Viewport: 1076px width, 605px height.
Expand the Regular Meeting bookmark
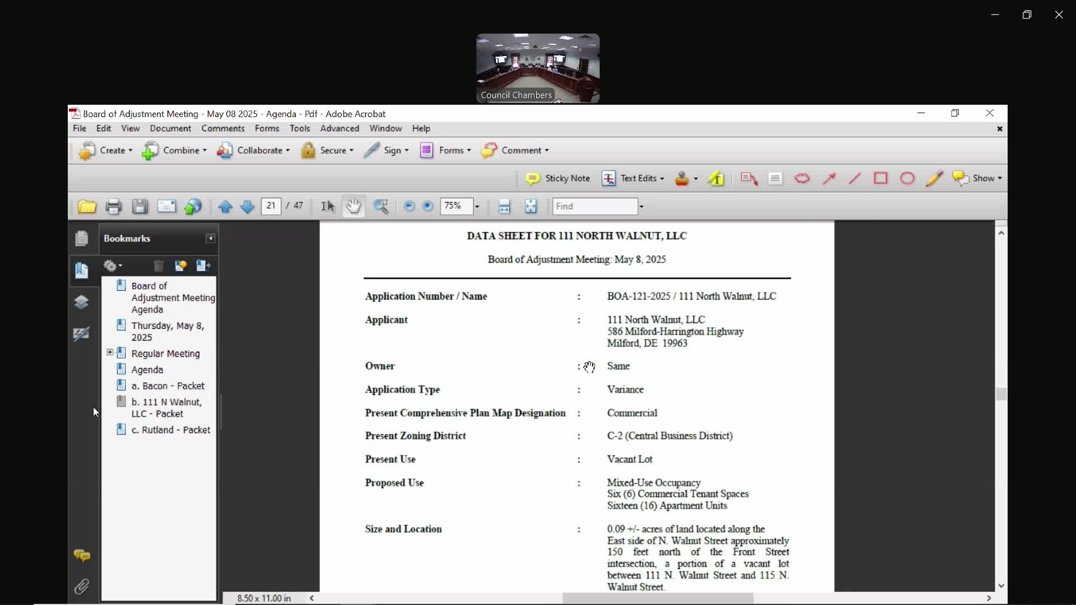point(110,352)
